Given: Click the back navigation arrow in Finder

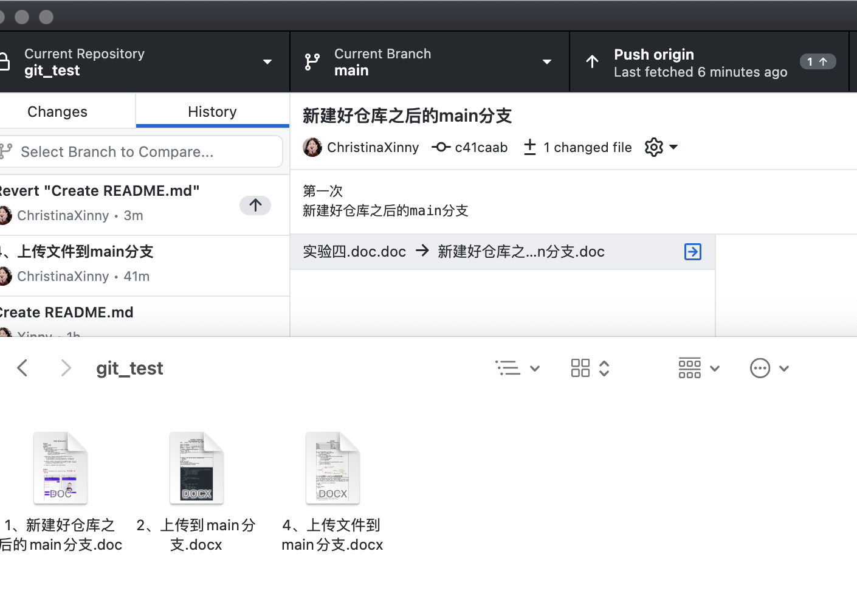Looking at the screenshot, I should (22, 368).
